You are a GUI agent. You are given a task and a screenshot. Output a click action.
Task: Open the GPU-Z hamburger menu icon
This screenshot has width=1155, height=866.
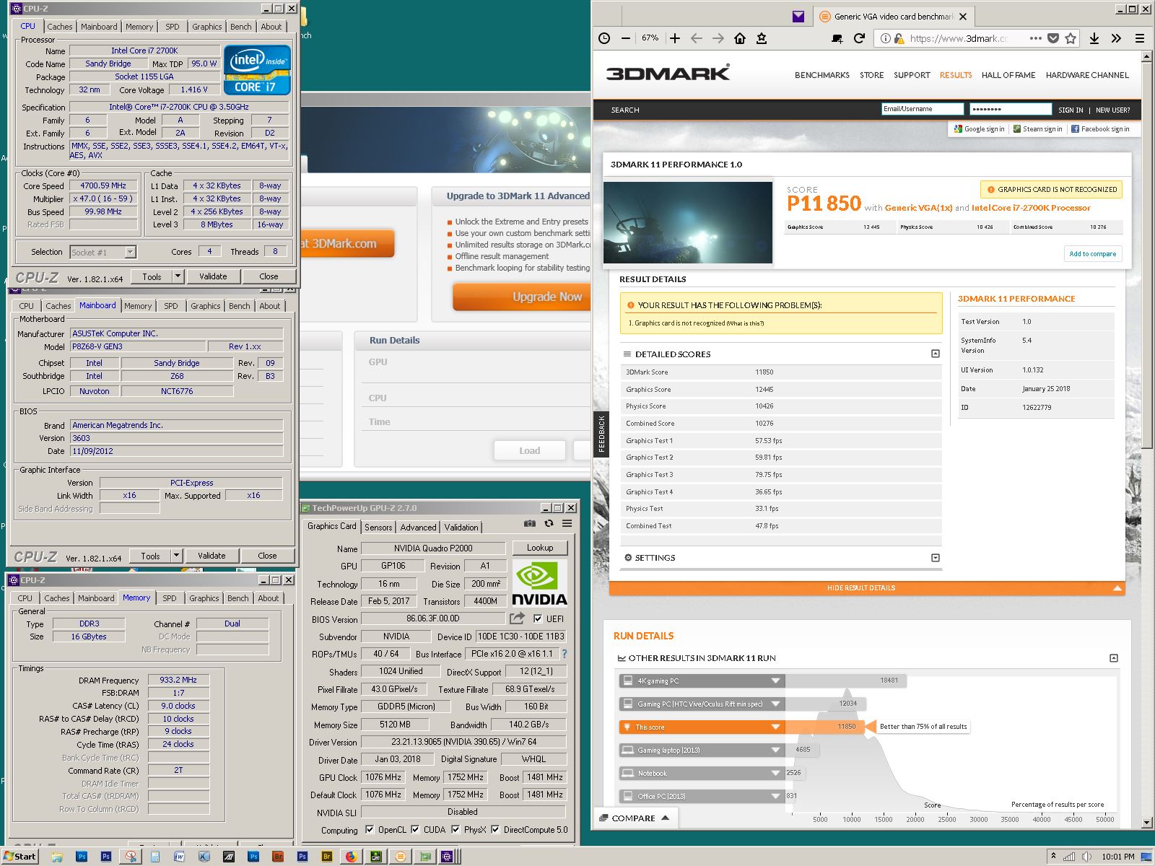tap(567, 523)
